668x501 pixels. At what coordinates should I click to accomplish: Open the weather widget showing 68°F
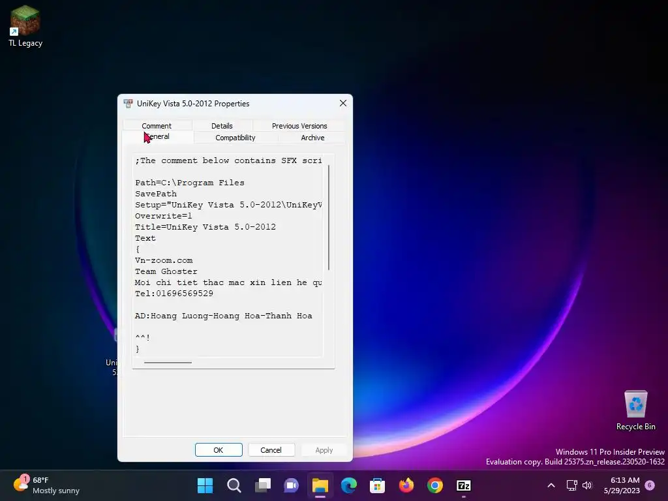coord(46,485)
